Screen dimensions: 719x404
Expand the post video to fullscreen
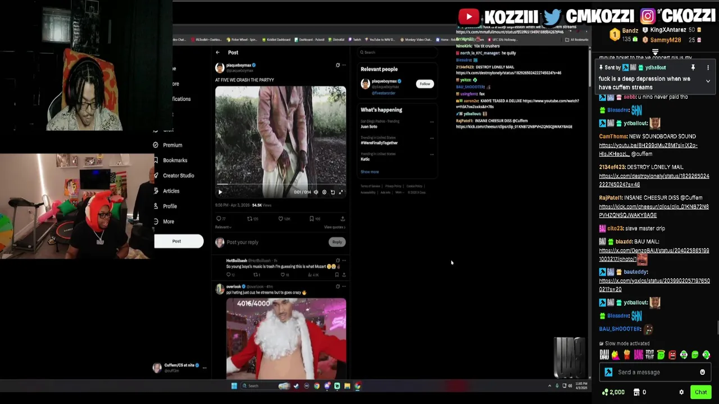(340, 192)
